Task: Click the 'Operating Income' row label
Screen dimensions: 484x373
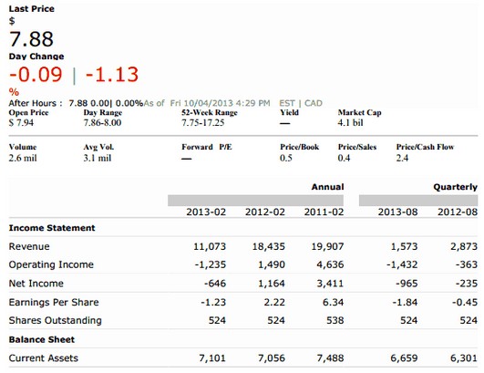Action: click(x=51, y=264)
